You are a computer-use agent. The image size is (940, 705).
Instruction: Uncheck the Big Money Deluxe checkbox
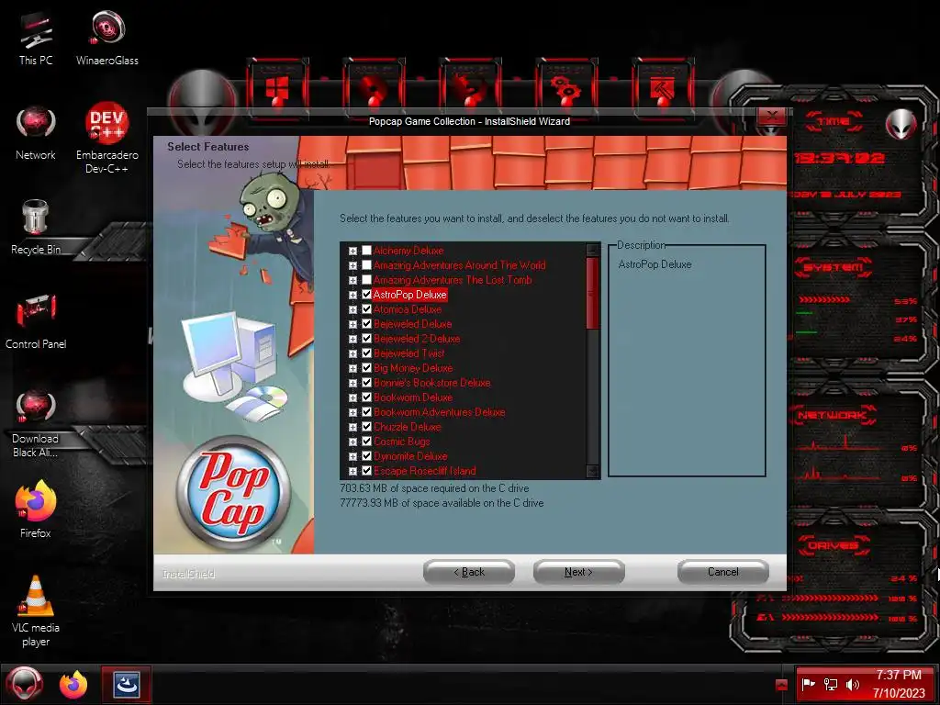click(x=366, y=368)
